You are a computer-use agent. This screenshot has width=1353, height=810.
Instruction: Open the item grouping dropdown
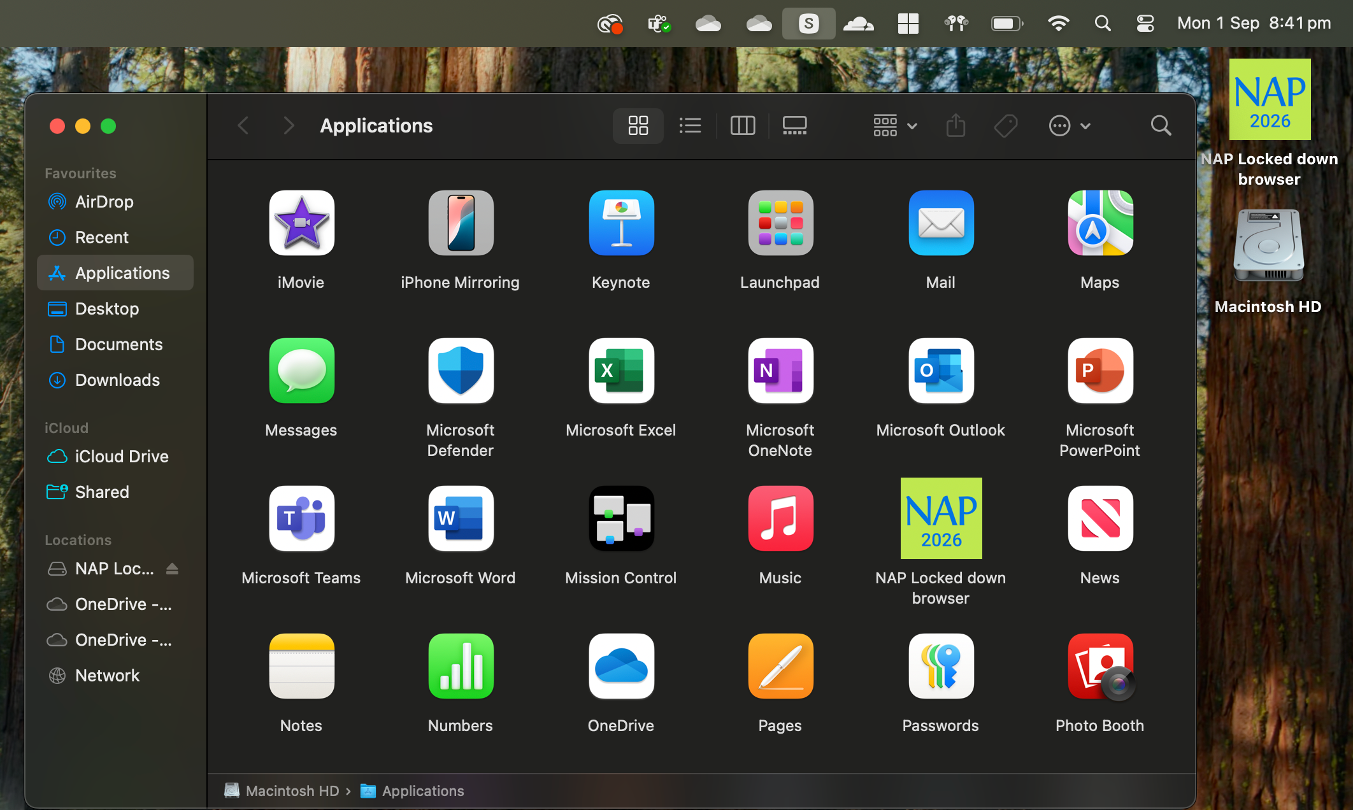(x=894, y=125)
